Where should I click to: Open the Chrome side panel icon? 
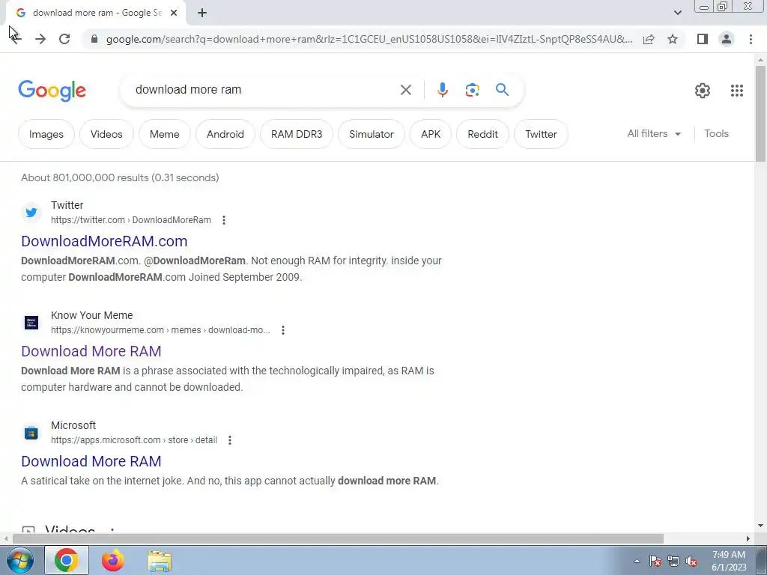click(x=703, y=39)
